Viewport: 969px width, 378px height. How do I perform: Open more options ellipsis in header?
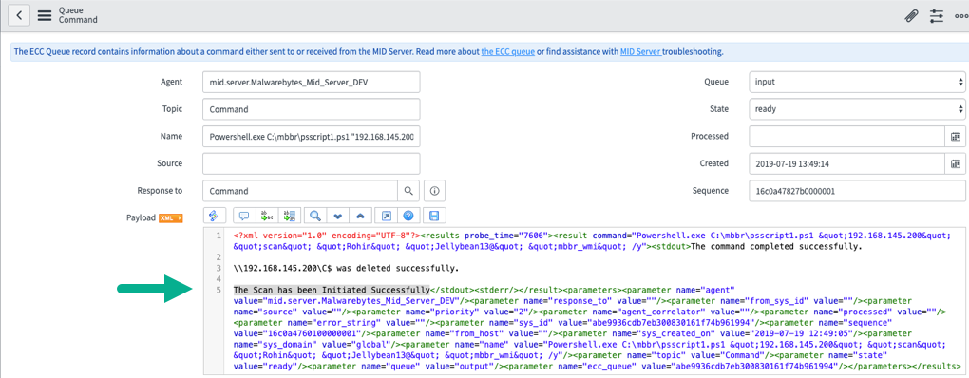point(961,17)
